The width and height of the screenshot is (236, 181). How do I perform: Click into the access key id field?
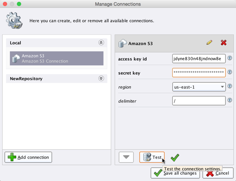(198, 59)
